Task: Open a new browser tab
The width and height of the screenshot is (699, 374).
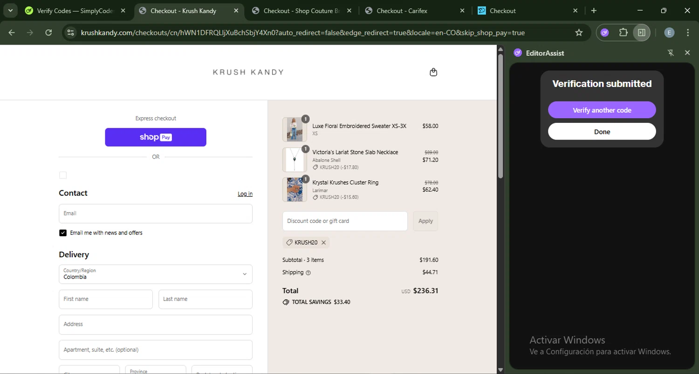Action: pyautogui.click(x=594, y=11)
